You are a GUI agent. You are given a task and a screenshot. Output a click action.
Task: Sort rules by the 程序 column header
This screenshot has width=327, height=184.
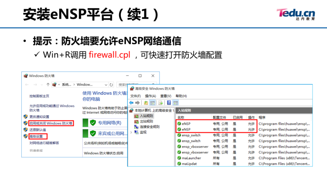click(x=262, y=117)
